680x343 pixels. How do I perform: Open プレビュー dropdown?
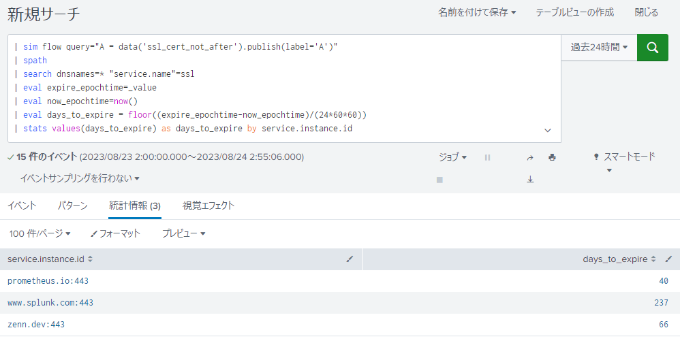point(183,234)
